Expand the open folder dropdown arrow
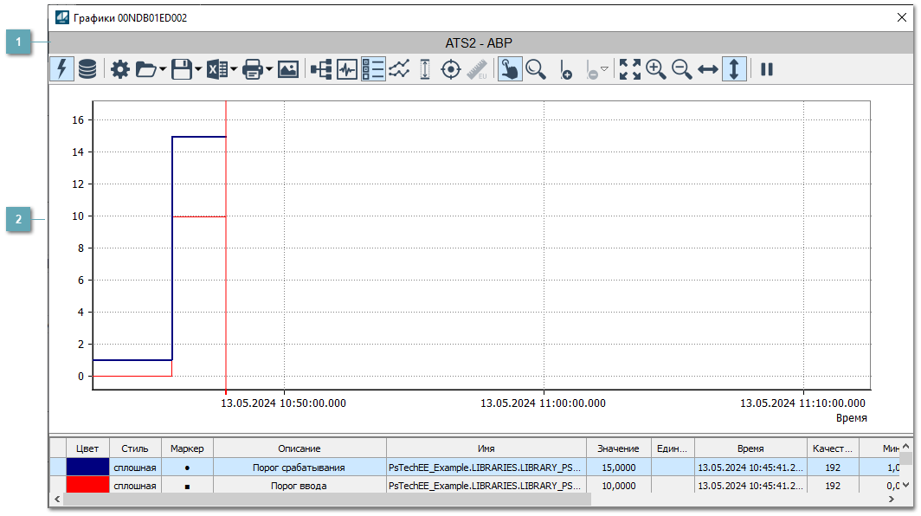921x516 pixels. click(x=163, y=70)
